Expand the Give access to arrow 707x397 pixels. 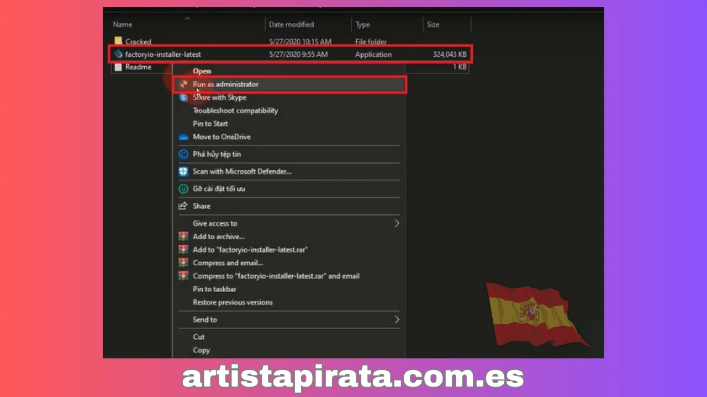point(397,223)
